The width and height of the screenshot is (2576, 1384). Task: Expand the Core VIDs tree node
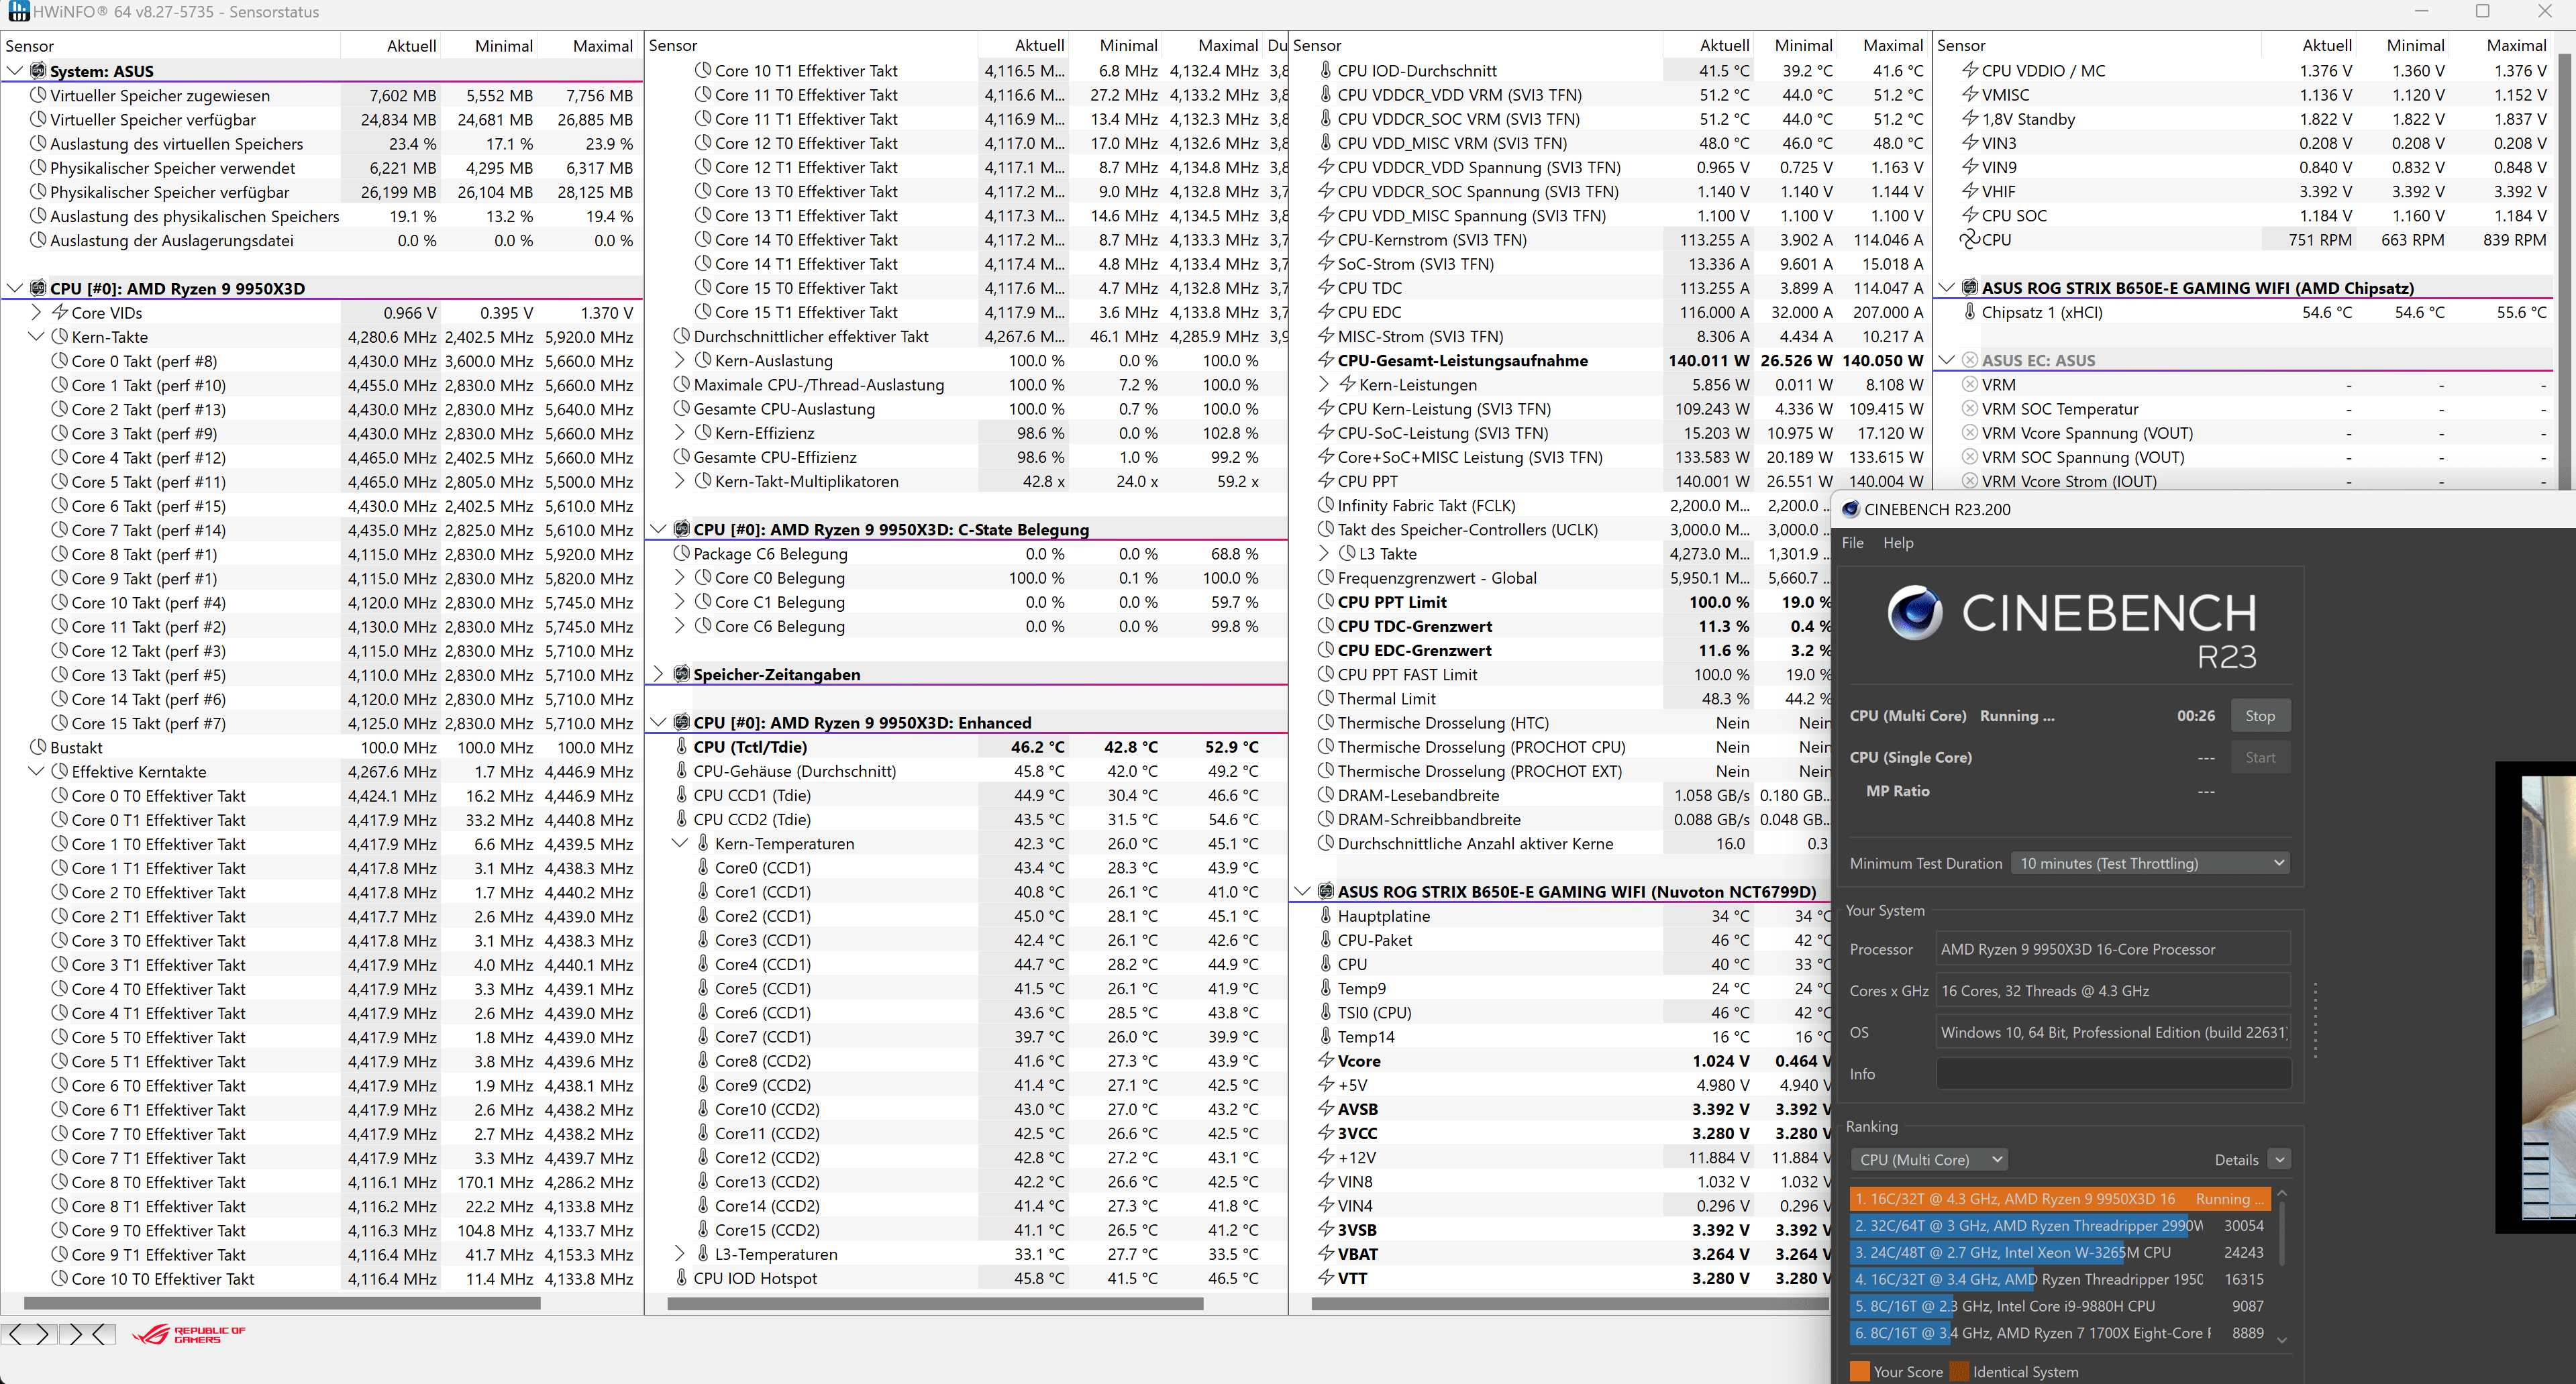(36, 313)
